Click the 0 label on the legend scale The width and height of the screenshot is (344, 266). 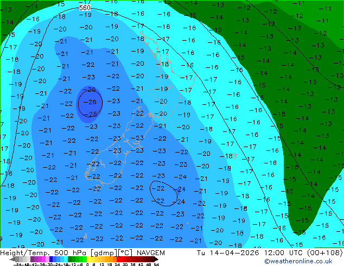(x=87, y=265)
